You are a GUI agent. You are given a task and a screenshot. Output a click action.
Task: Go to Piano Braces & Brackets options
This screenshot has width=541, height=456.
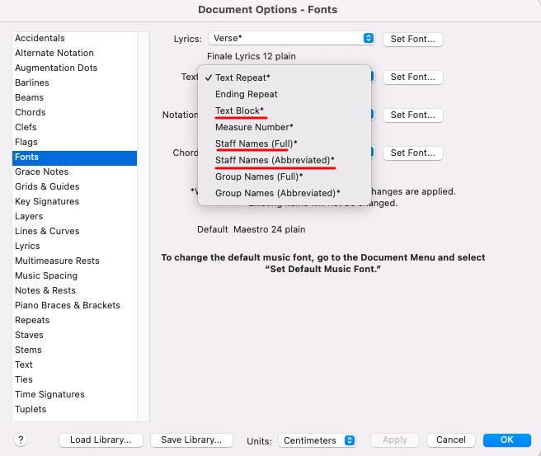(x=68, y=305)
